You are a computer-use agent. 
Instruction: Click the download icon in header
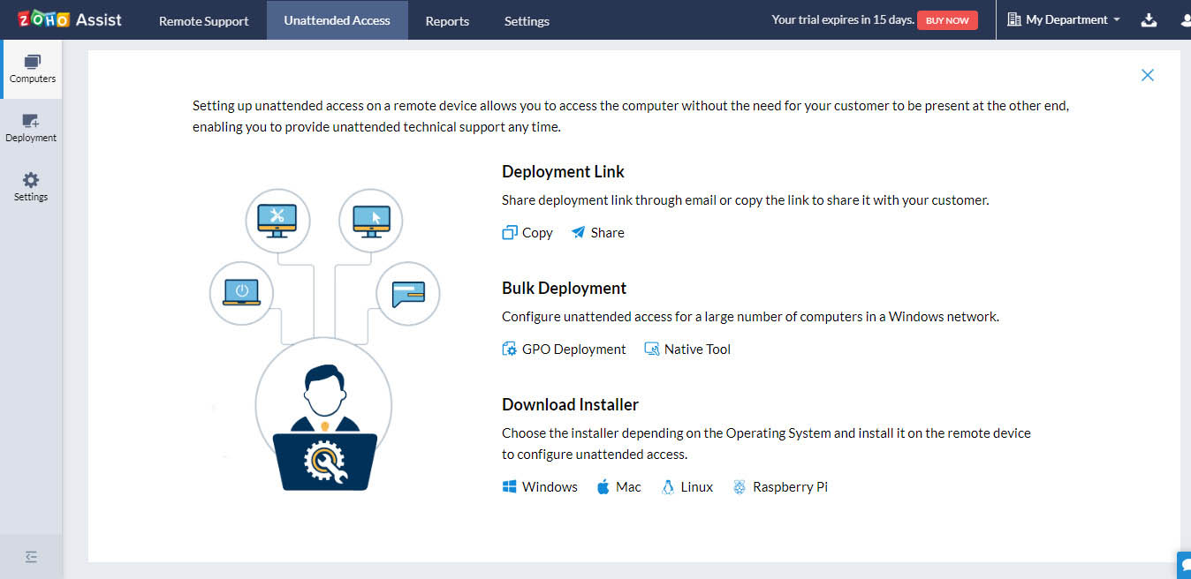pyautogui.click(x=1149, y=20)
